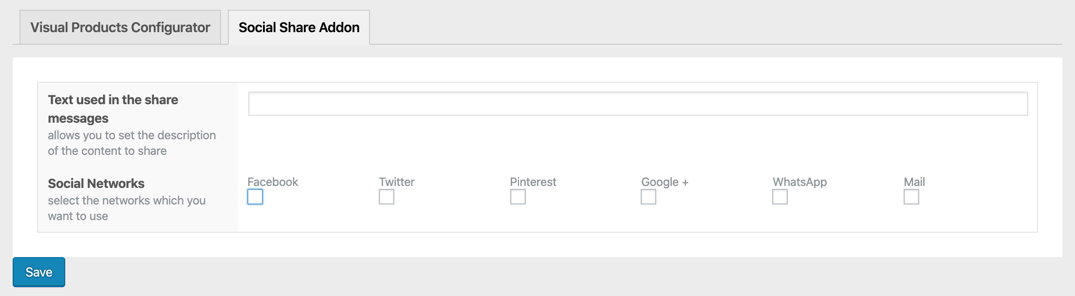Click the 'Text used in the share messages' heading
Screen dimensions: 1075x296
tap(113, 109)
